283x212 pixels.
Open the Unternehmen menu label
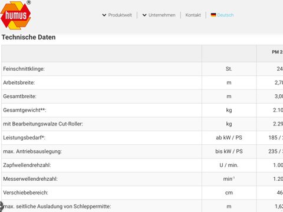click(162, 15)
